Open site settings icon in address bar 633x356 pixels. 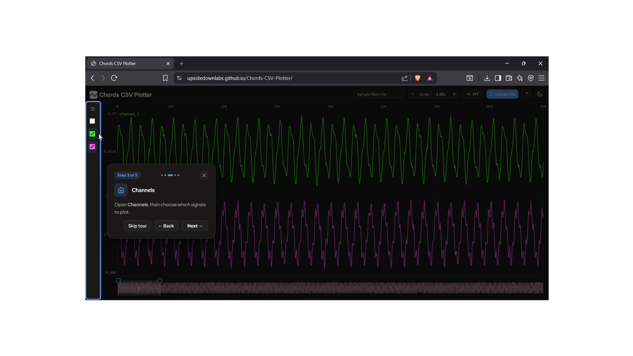coord(179,78)
